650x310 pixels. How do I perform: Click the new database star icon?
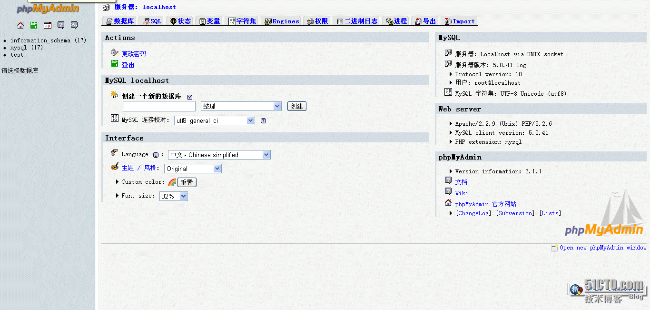pos(115,95)
